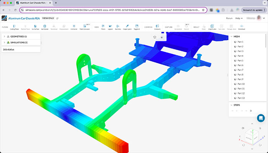The image size is (268, 153).
Task: Show the Filters panel in View group
Action: coord(103,27)
